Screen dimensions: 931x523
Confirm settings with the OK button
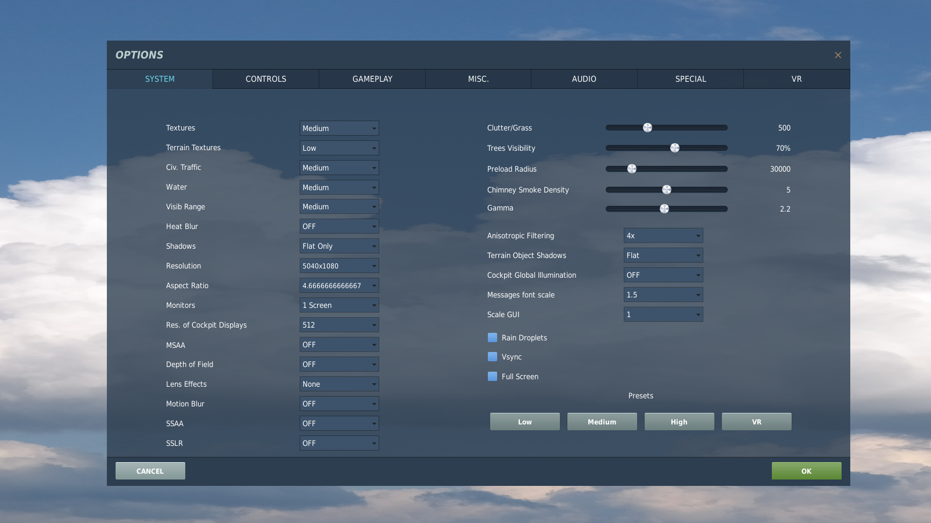click(807, 471)
